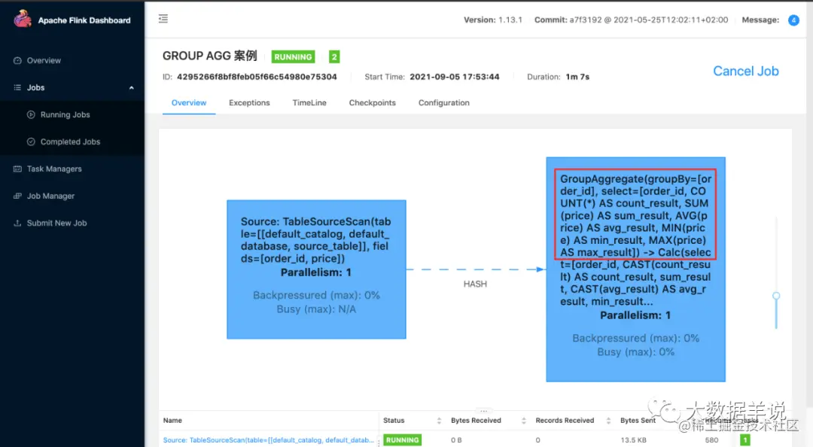This screenshot has height=447, width=813.
Task: Collapse the Jobs sidebar submenu
Action: [131, 87]
